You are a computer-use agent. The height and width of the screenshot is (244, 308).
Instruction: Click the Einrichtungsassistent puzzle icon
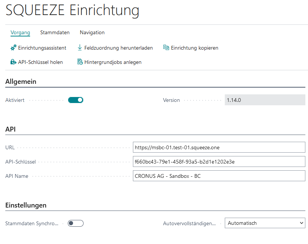tap(13, 48)
